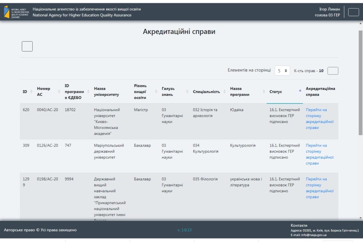Open the Елементів на сторінці dropdown

pos(282,71)
